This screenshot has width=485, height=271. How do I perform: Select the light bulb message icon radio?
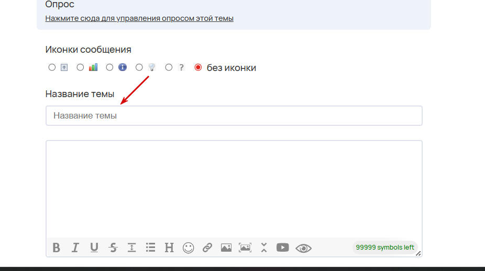pos(139,67)
